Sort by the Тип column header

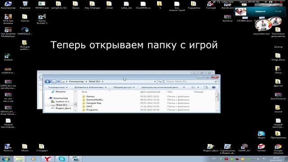[x=170, y=92]
